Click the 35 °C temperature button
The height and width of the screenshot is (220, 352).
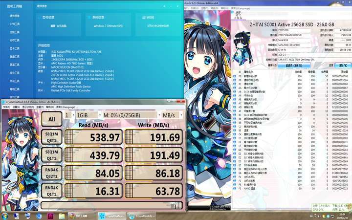pos(343,66)
